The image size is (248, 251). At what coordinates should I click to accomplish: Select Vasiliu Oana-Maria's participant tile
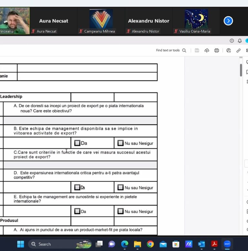(196, 21)
